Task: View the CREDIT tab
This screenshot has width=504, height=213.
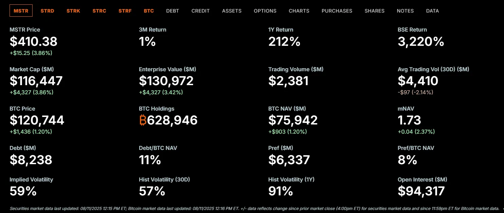Action: click(201, 11)
